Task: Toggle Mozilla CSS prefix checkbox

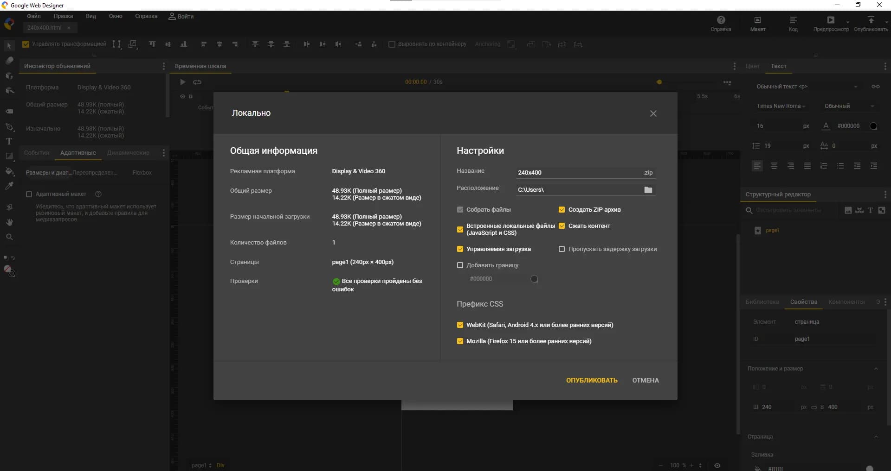Action: click(460, 341)
